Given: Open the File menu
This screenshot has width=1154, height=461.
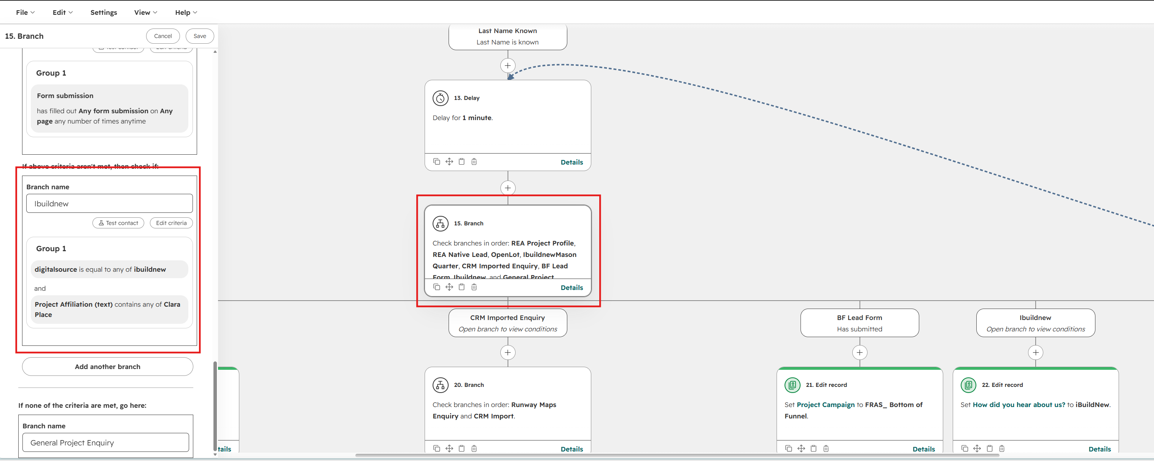Looking at the screenshot, I should pyautogui.click(x=25, y=13).
